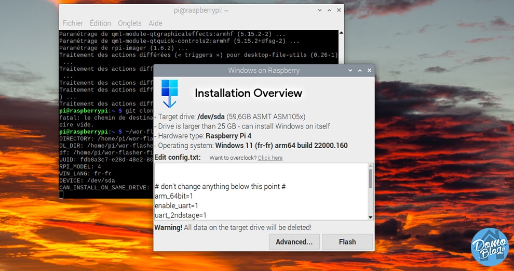Maximize the terminal window

coord(330,10)
